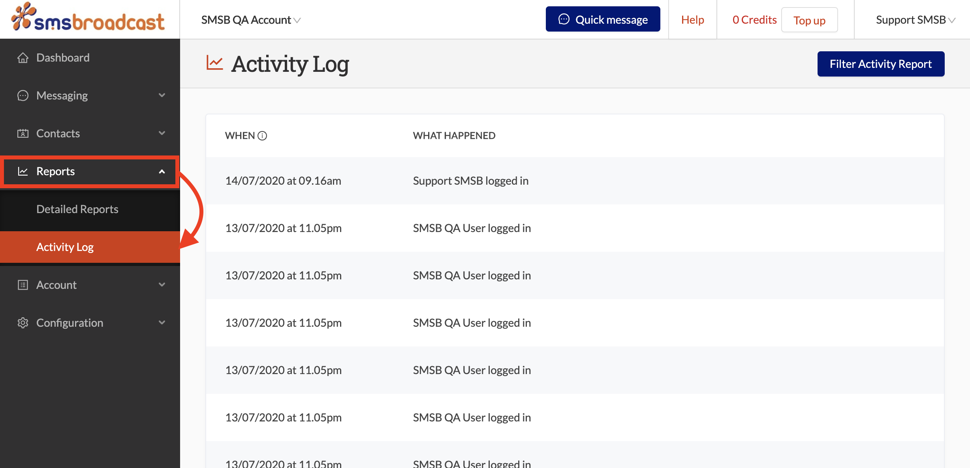Click the Quick message button
Screen dimensions: 970x468
603,19
